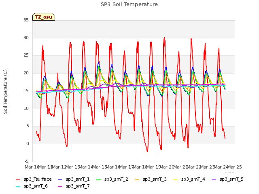Click the Mar 22 x-axis tick label
Viewport: 259px width, 194px height.
(194, 167)
